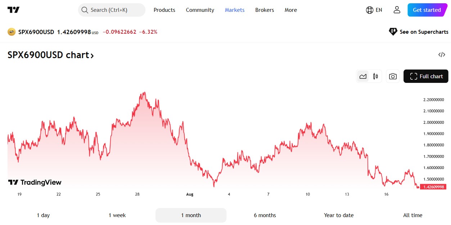The height and width of the screenshot is (225, 451).
Task: Click the current price label 1.42609998 on axis
Action: (433, 187)
